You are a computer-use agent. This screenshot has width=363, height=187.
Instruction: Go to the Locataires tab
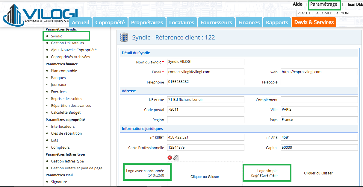(x=182, y=22)
